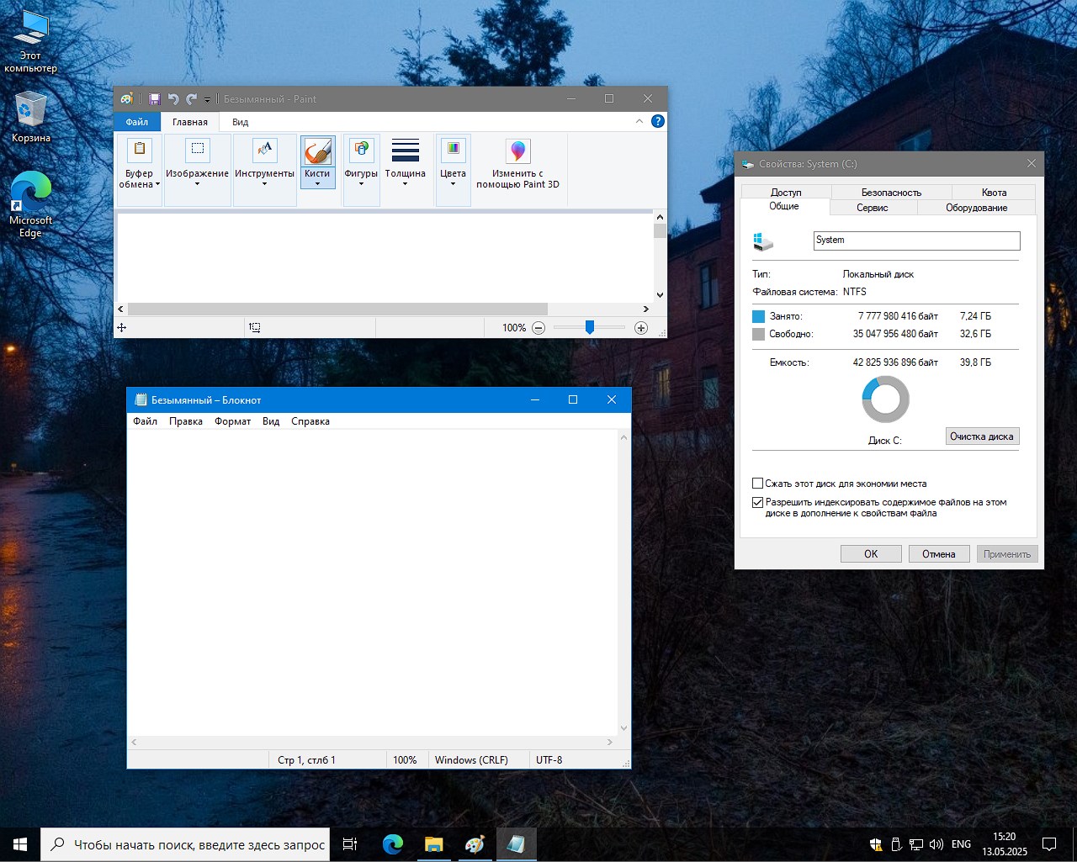
Task: Click the zoom out minus icon in Paint
Action: (538, 328)
